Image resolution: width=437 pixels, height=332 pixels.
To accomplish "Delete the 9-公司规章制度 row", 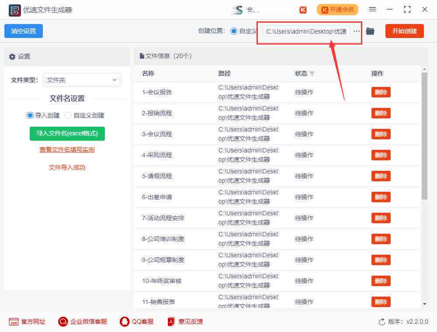I will point(381,260).
